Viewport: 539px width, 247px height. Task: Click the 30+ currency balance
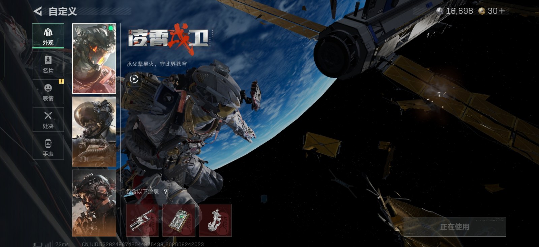(x=496, y=11)
